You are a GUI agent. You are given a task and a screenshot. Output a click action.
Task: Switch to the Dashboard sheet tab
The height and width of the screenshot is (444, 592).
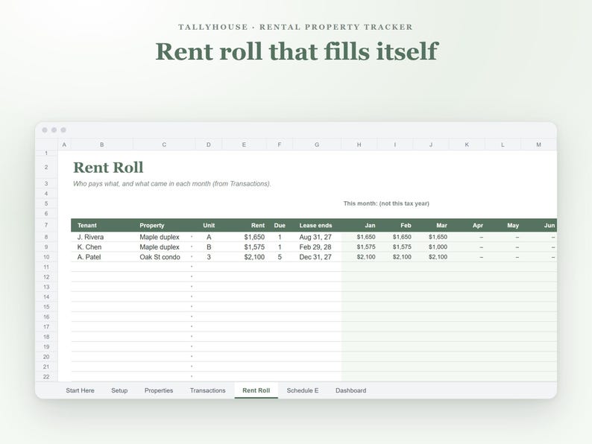(350, 390)
